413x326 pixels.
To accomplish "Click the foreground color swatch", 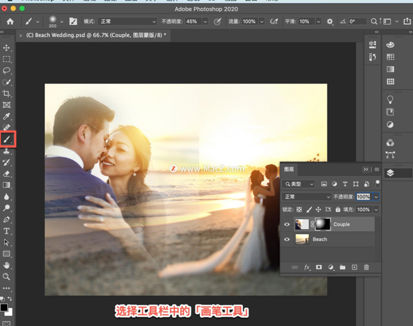I will [4, 308].
